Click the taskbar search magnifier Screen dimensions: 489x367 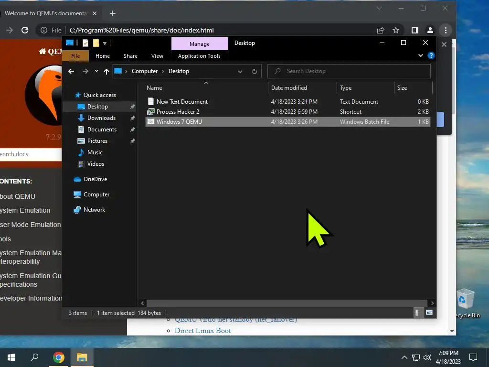click(x=34, y=357)
